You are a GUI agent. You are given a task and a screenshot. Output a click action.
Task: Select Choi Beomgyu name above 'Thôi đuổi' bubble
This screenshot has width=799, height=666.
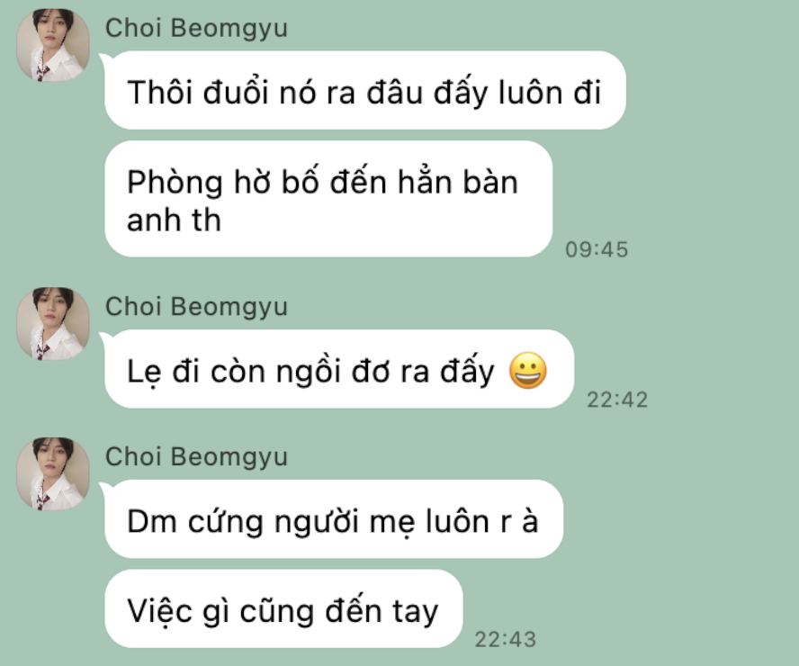click(x=196, y=28)
